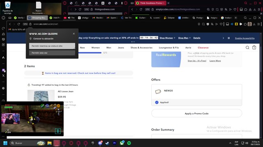
Task: Open the shopping bag icon in AE header
Action: 254,48
